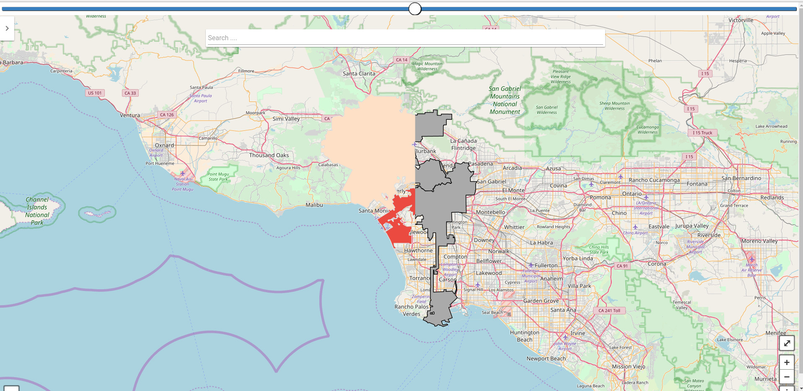Screen dimensions: 803x391
Task: Click the fullscreen diagonal arrows map button
Action: pyautogui.click(x=787, y=343)
